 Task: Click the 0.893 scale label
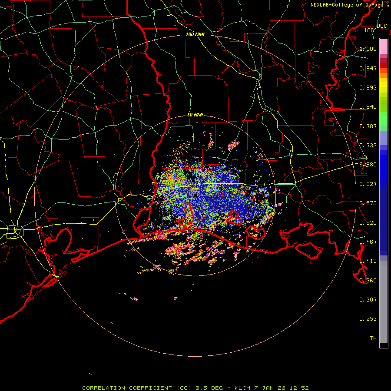pyautogui.click(x=368, y=87)
